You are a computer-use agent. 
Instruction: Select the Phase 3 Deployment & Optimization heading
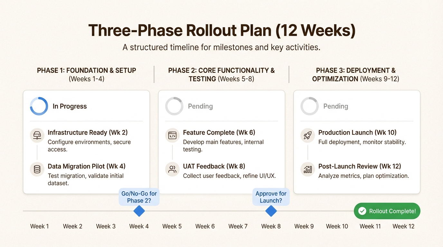coord(355,75)
